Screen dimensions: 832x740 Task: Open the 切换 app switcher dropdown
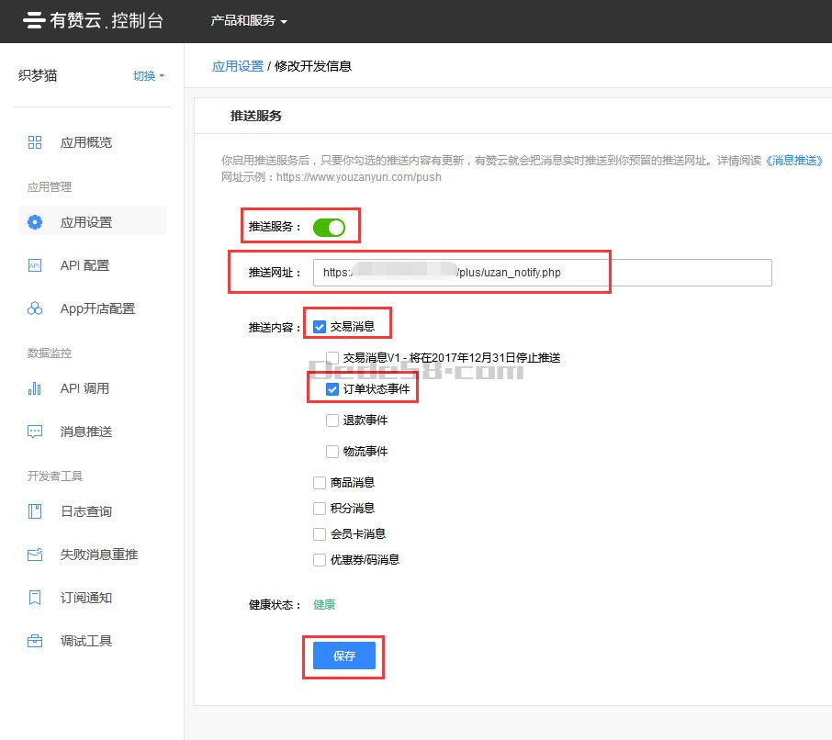click(x=148, y=76)
